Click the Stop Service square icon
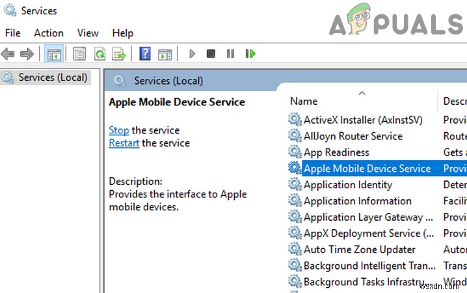The width and height of the screenshot is (467, 293). [x=211, y=53]
